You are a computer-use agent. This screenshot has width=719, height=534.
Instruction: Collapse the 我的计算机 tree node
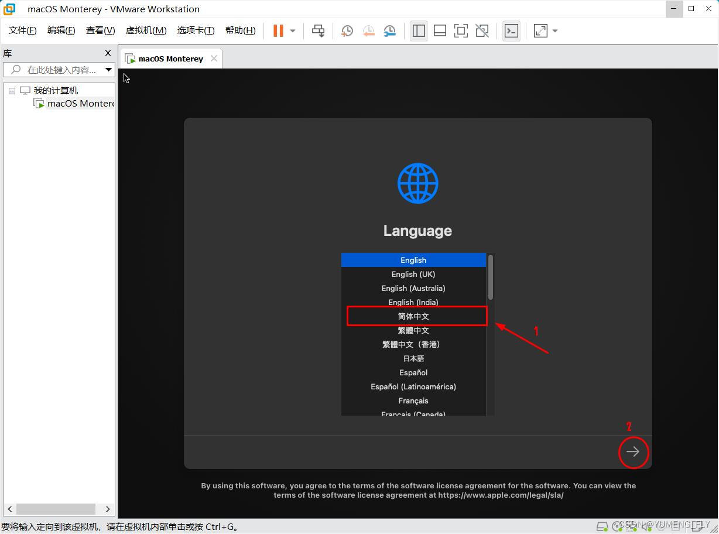click(x=12, y=91)
